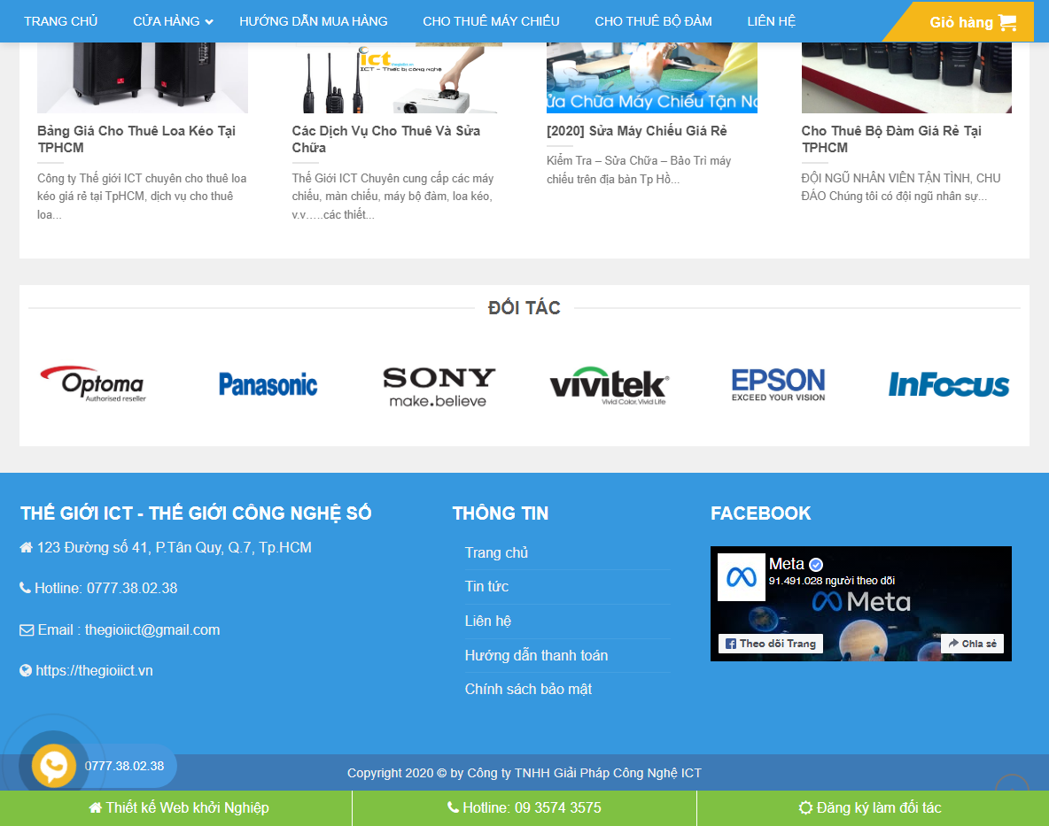Click the Optoma partner logo
This screenshot has width=1049, height=826.
[x=92, y=384]
